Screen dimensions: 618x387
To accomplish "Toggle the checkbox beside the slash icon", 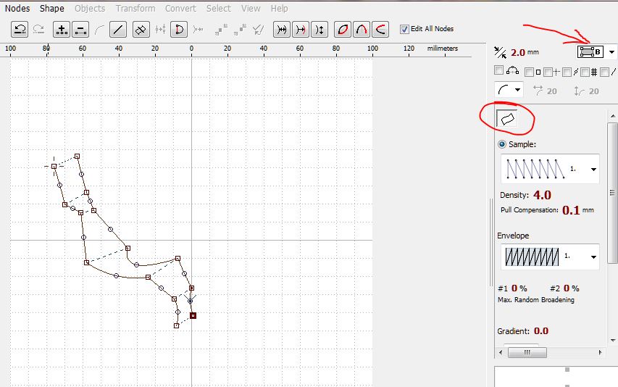I will pyautogui.click(x=604, y=72).
